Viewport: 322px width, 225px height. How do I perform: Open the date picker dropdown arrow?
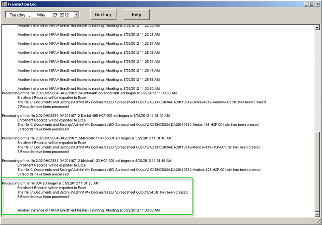[x=76, y=15]
